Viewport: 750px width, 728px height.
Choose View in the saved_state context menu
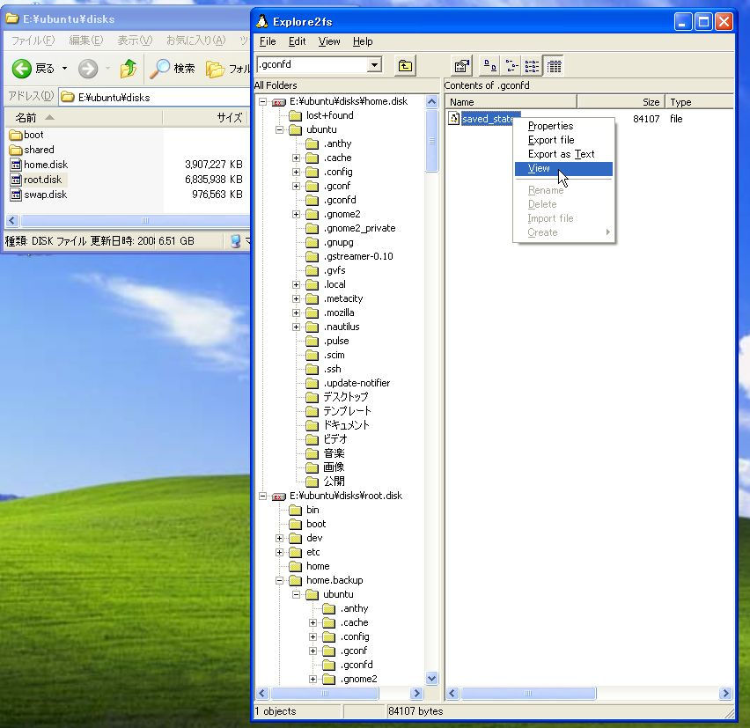(563, 168)
